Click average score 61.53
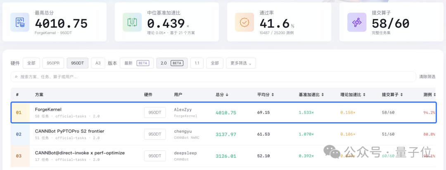Screen dimensions: 446x170 [263, 134]
